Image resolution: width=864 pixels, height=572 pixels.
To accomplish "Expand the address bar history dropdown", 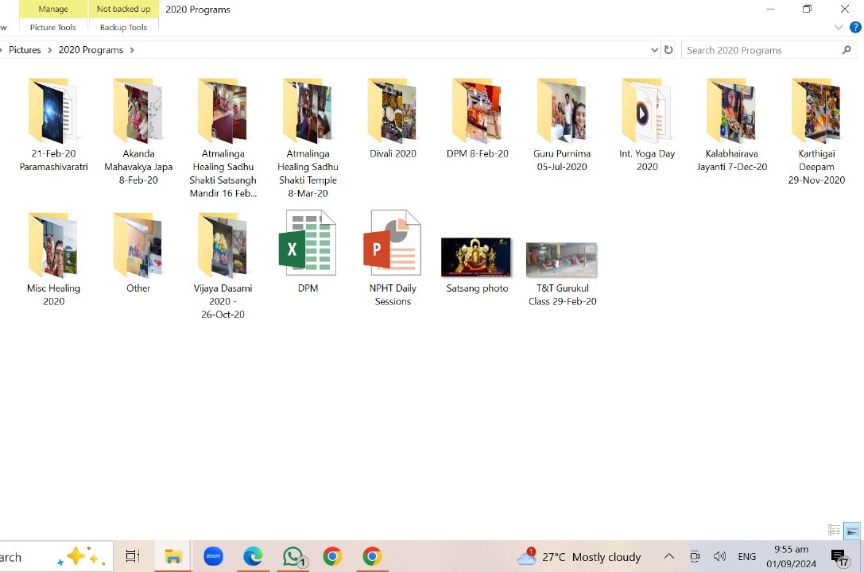I will [x=654, y=50].
